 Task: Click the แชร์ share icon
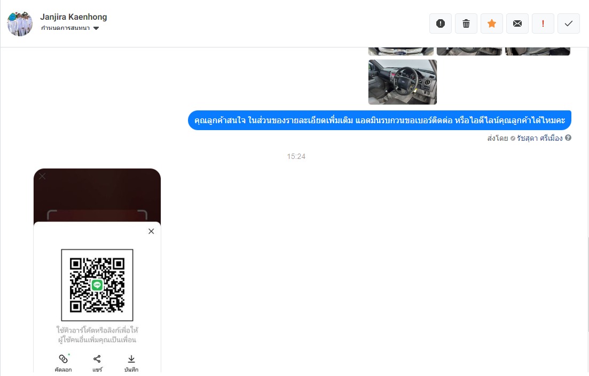tap(97, 359)
